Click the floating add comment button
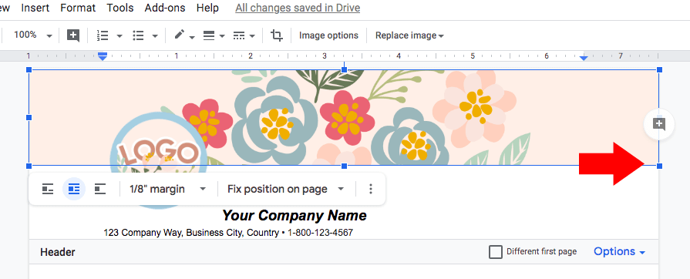Viewport: 690px width, 279px height. coord(658,124)
